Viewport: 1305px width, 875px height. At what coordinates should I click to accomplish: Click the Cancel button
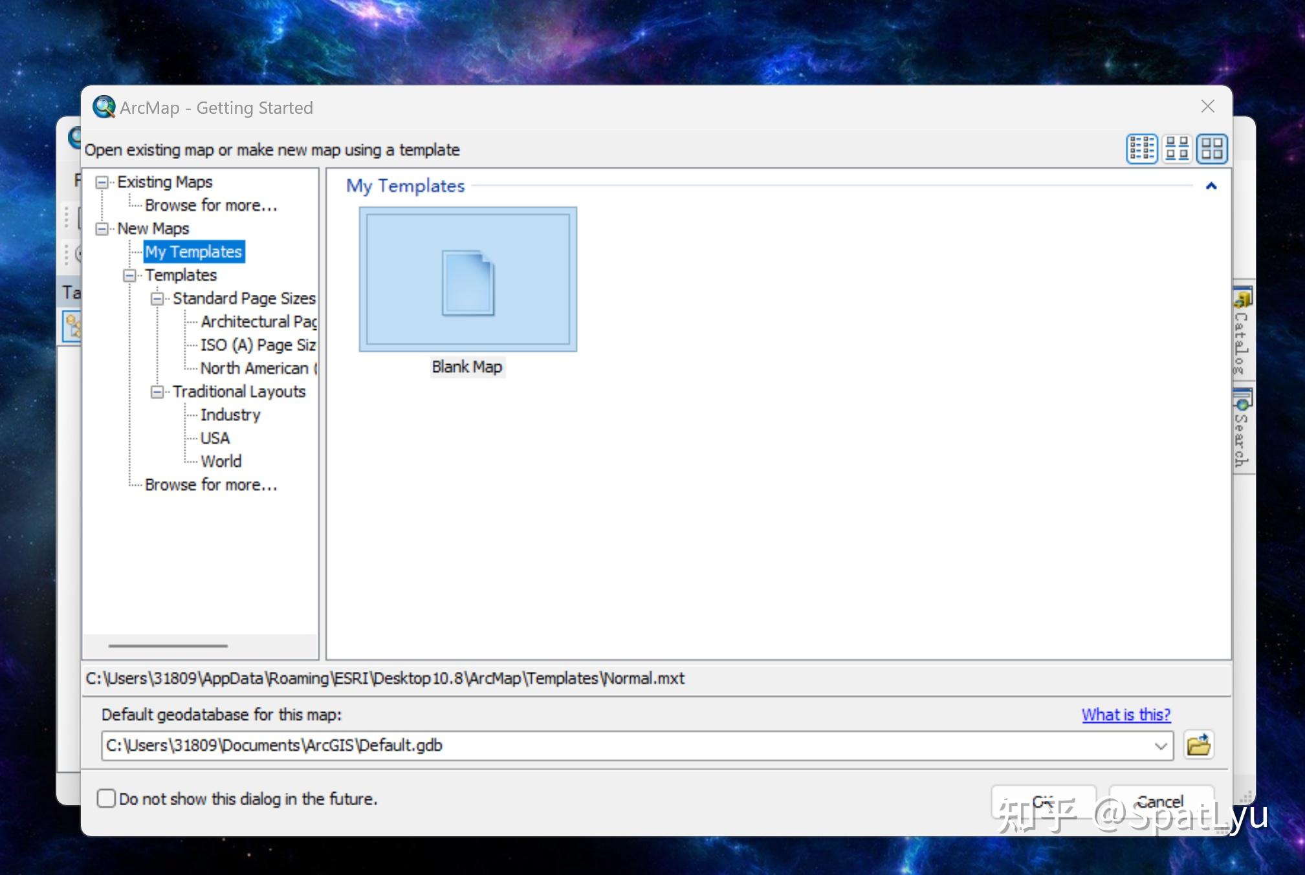1161,802
